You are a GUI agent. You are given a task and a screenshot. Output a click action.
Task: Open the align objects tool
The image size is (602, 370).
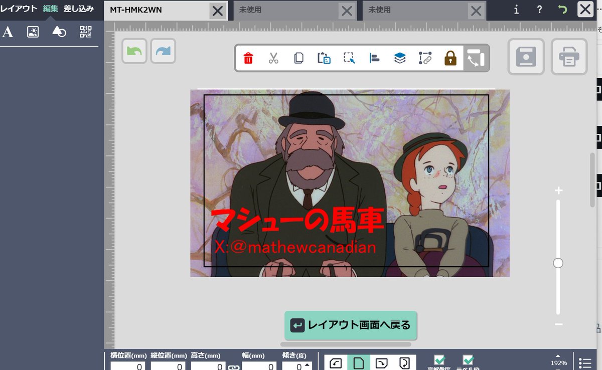(374, 58)
